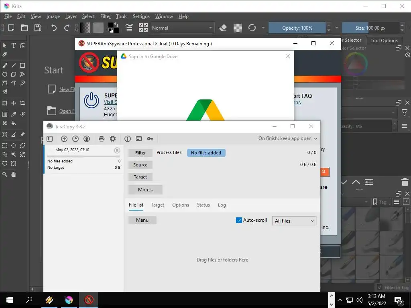Pick the Color Sampler eyedropper tool
411x308 pixels.
[13, 114]
